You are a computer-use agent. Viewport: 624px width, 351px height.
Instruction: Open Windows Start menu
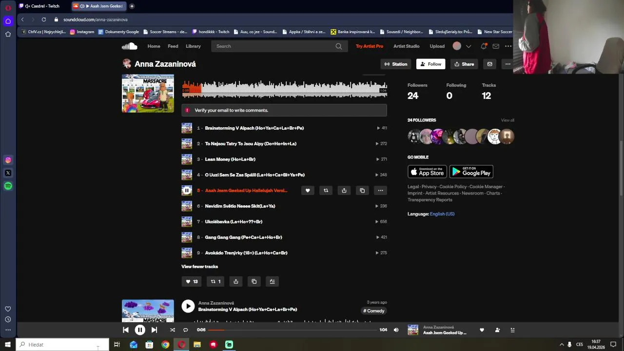click(8, 345)
